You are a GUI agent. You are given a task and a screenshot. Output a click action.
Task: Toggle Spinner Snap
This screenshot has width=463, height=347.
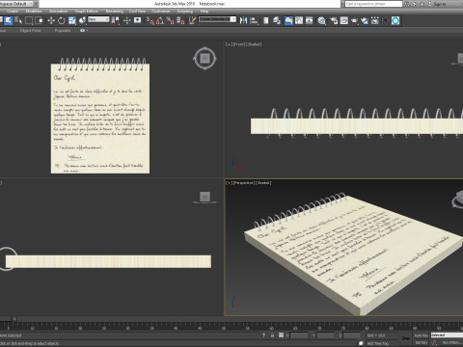180,21
